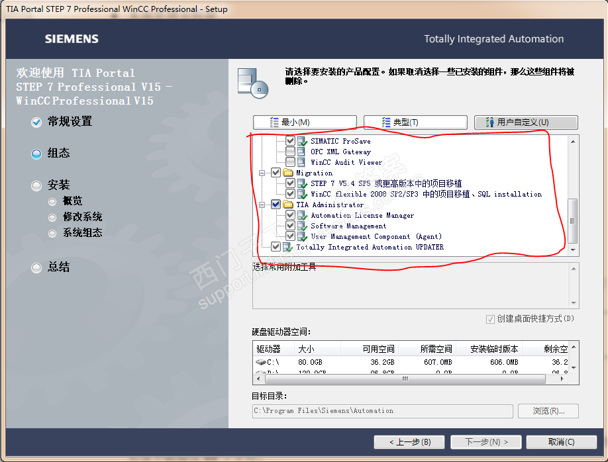The height and width of the screenshot is (462, 608).
Task: Uncheck Automation License Manager
Action: pos(291,214)
